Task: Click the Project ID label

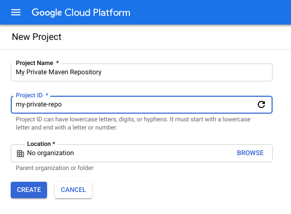Action: click(32, 95)
